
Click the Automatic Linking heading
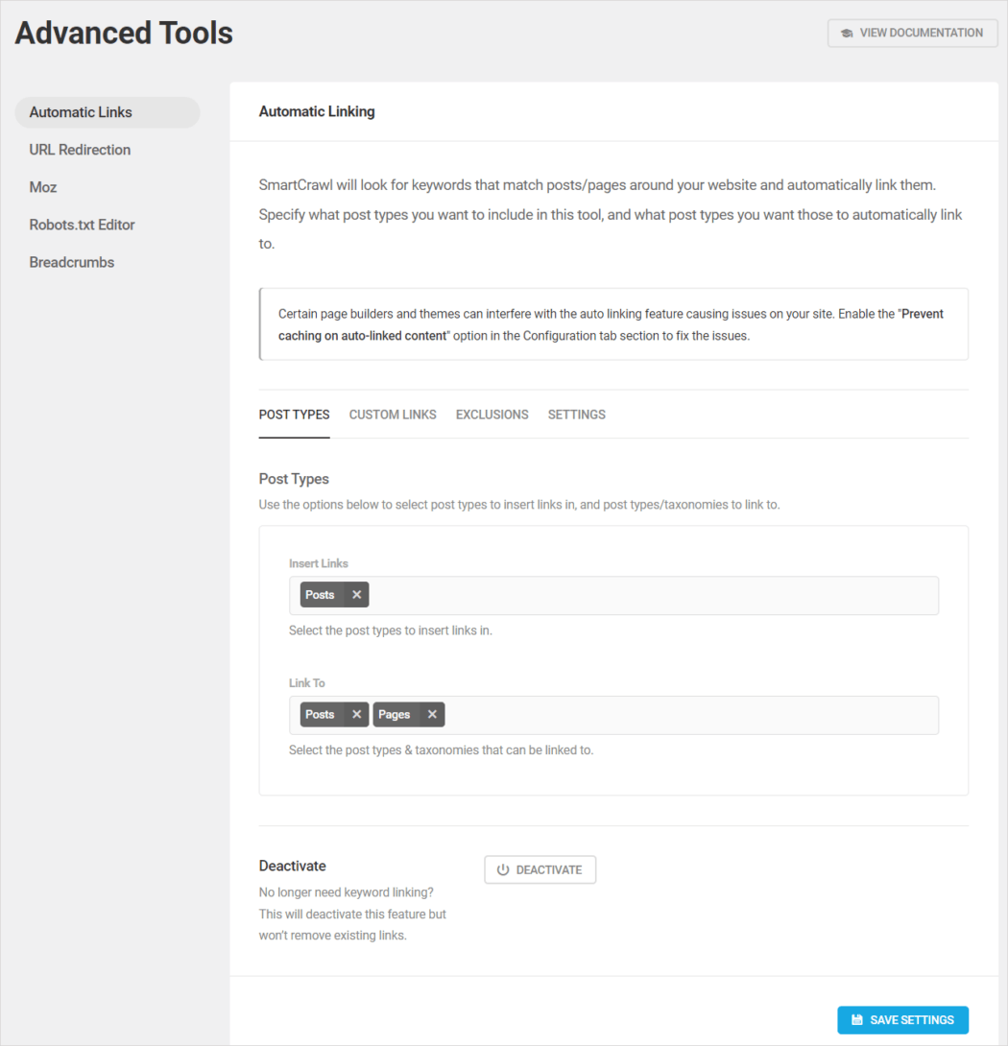317,111
